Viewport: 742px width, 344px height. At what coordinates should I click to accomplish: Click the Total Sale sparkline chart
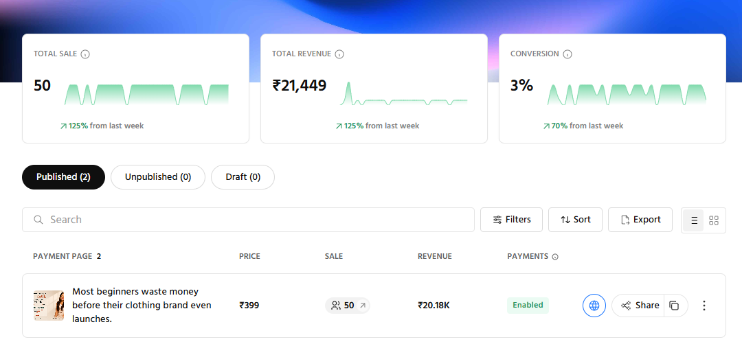pos(147,95)
